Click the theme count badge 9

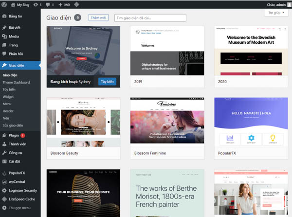pos(77,18)
